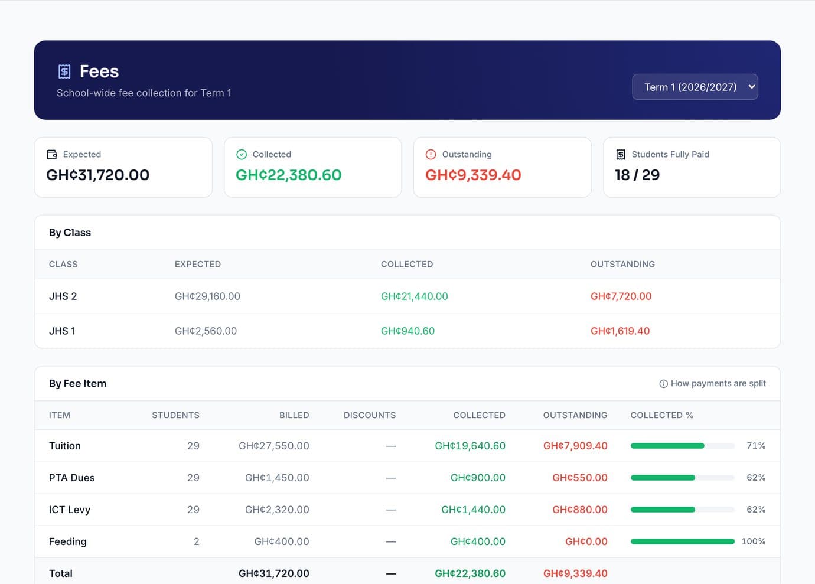The width and height of the screenshot is (815, 584).
Task: Click the Expected wallet icon
Action: click(52, 154)
